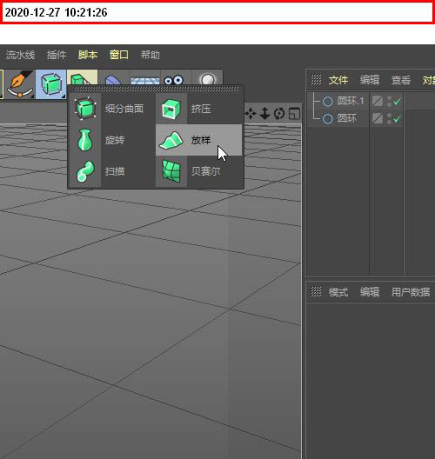Select the Spline Pen tool icon

20,84
